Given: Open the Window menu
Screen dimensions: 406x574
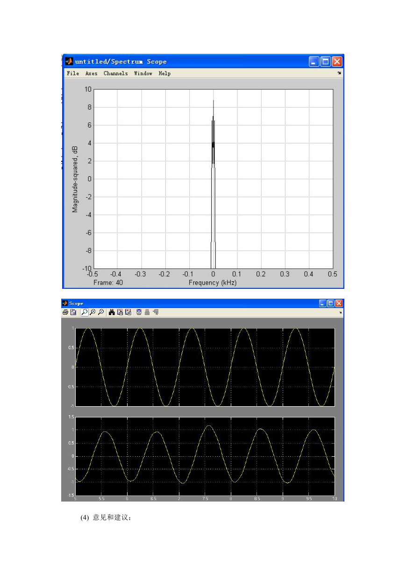Looking at the screenshot, I should click(x=143, y=73).
